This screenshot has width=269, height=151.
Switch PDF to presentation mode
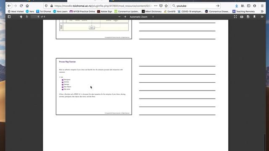[235, 17]
